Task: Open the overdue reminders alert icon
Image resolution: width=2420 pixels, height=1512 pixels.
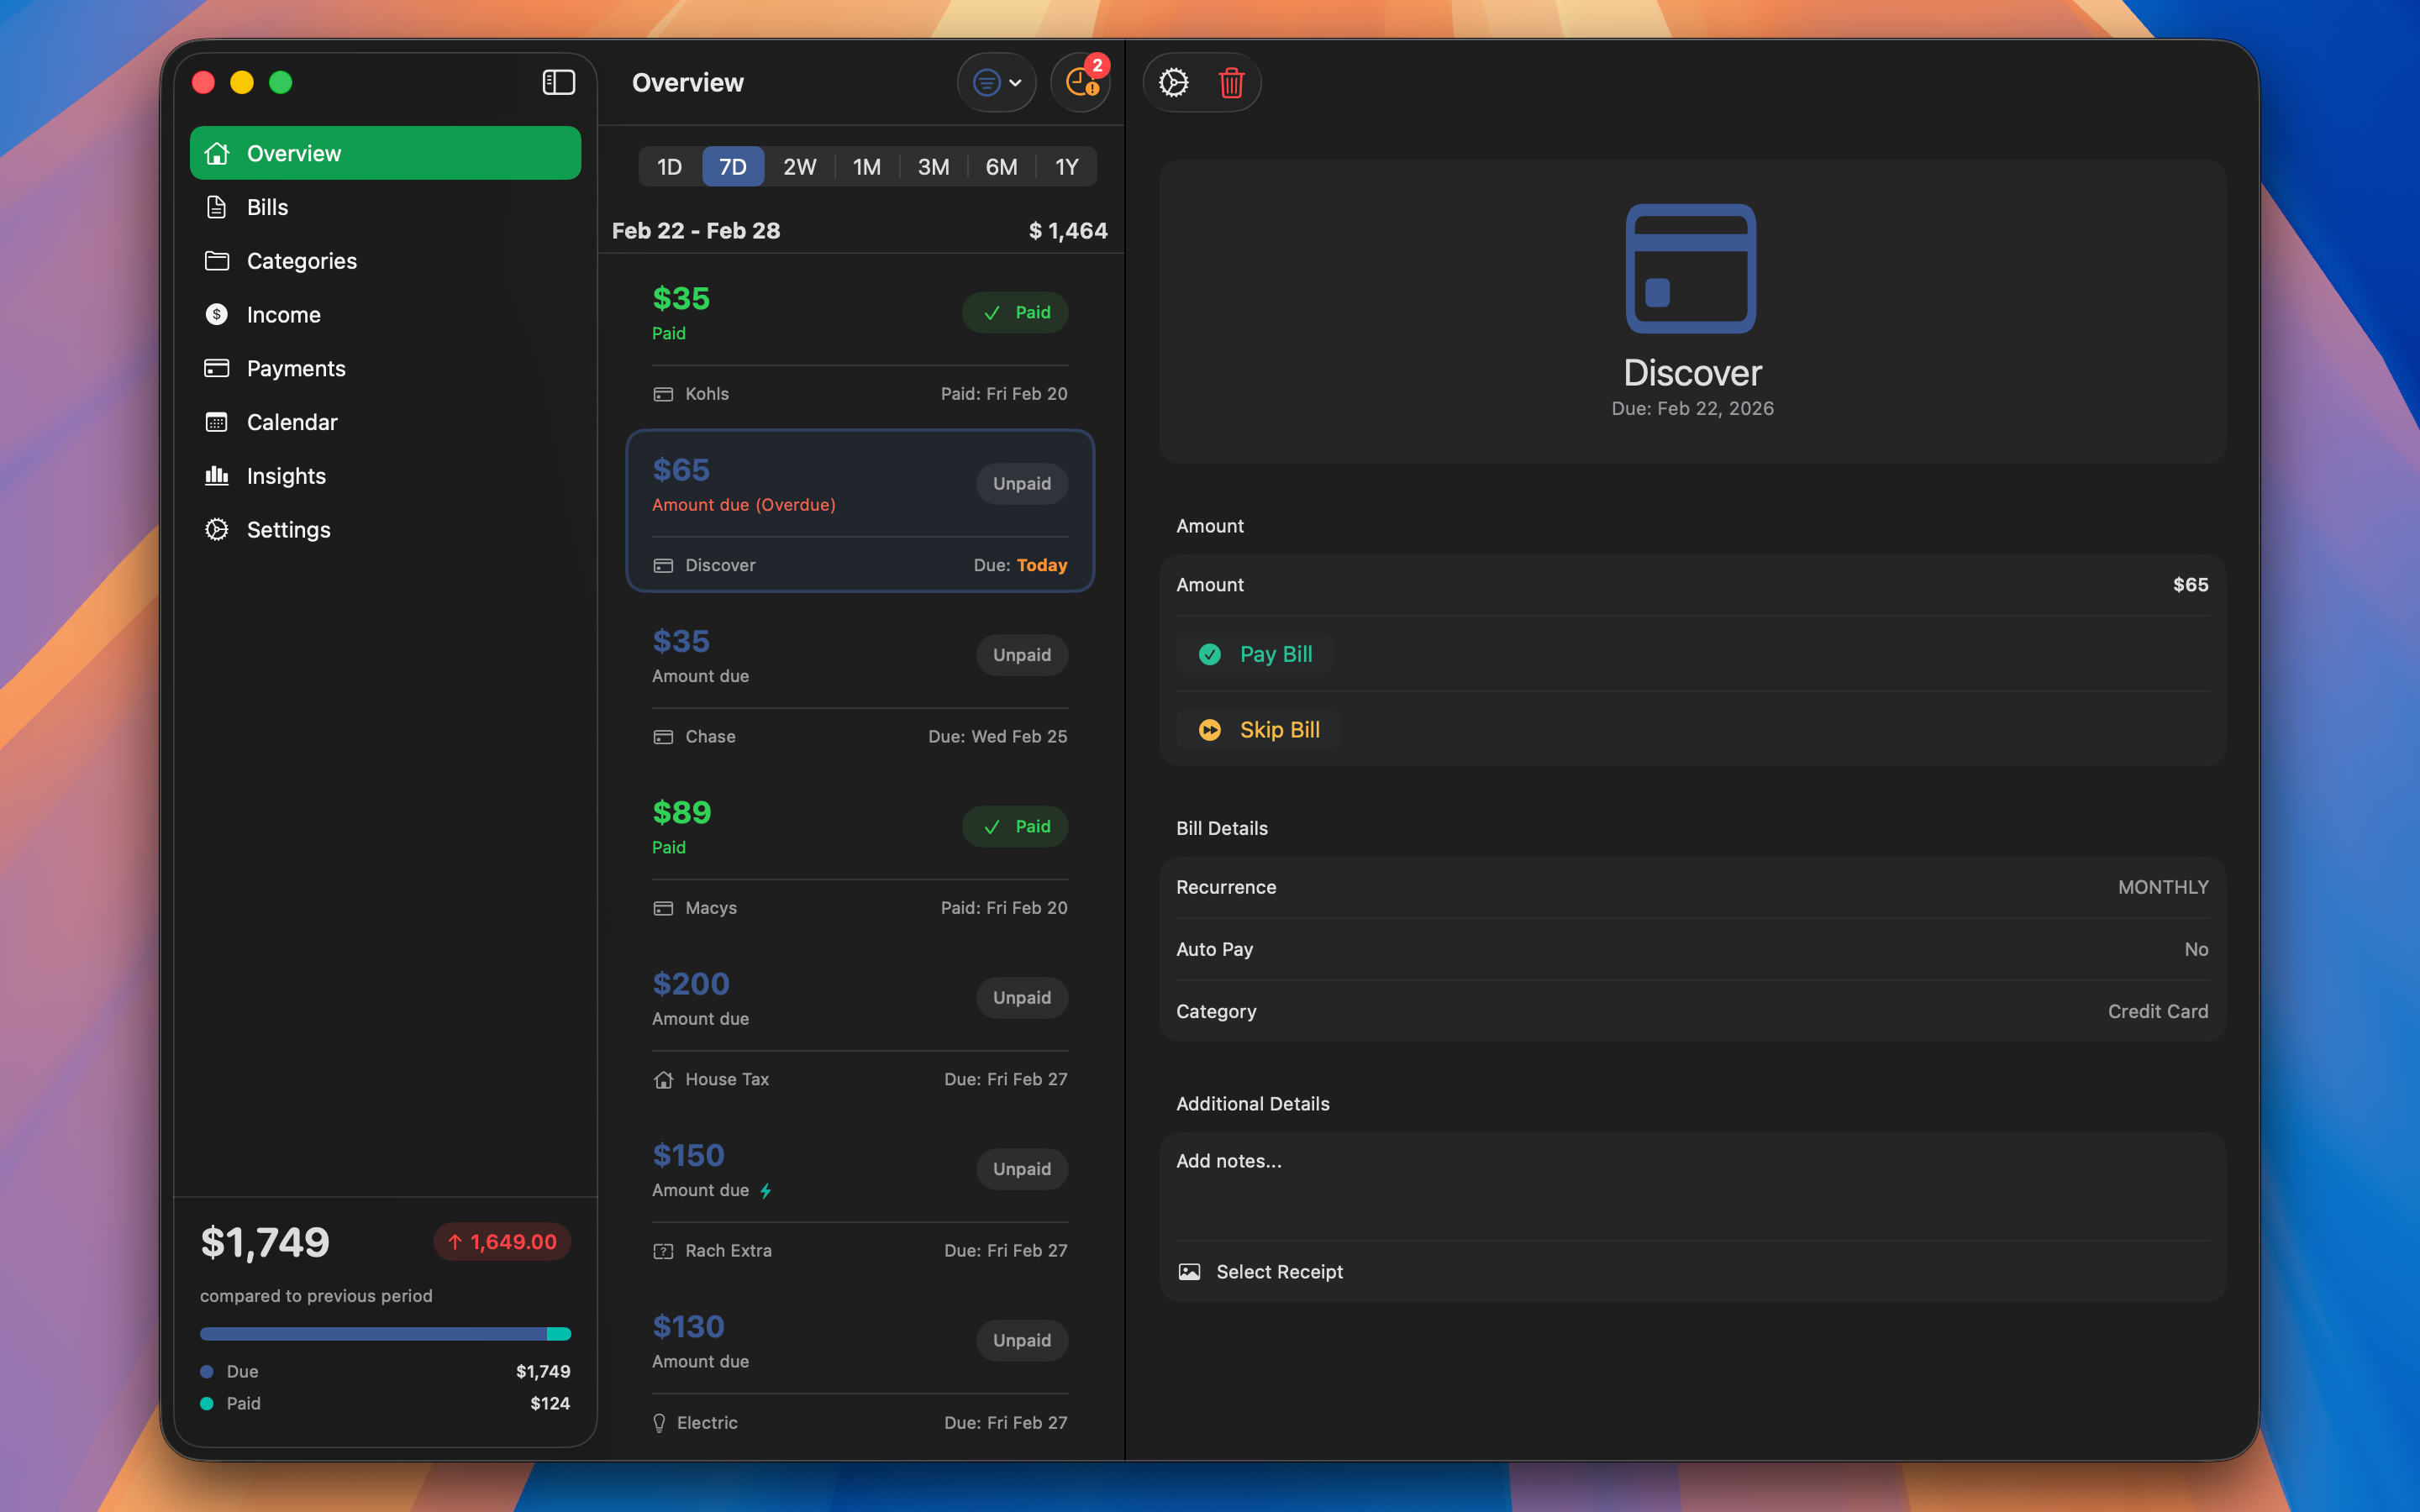Action: pyautogui.click(x=1081, y=82)
